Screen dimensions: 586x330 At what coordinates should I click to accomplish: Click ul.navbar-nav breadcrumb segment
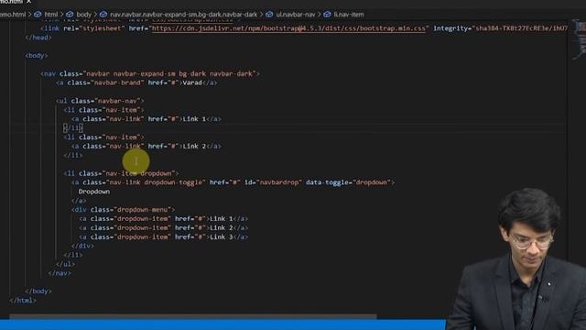coord(296,15)
